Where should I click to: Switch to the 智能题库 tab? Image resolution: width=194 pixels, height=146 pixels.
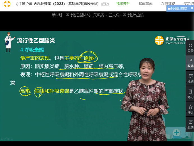coord(145,4)
